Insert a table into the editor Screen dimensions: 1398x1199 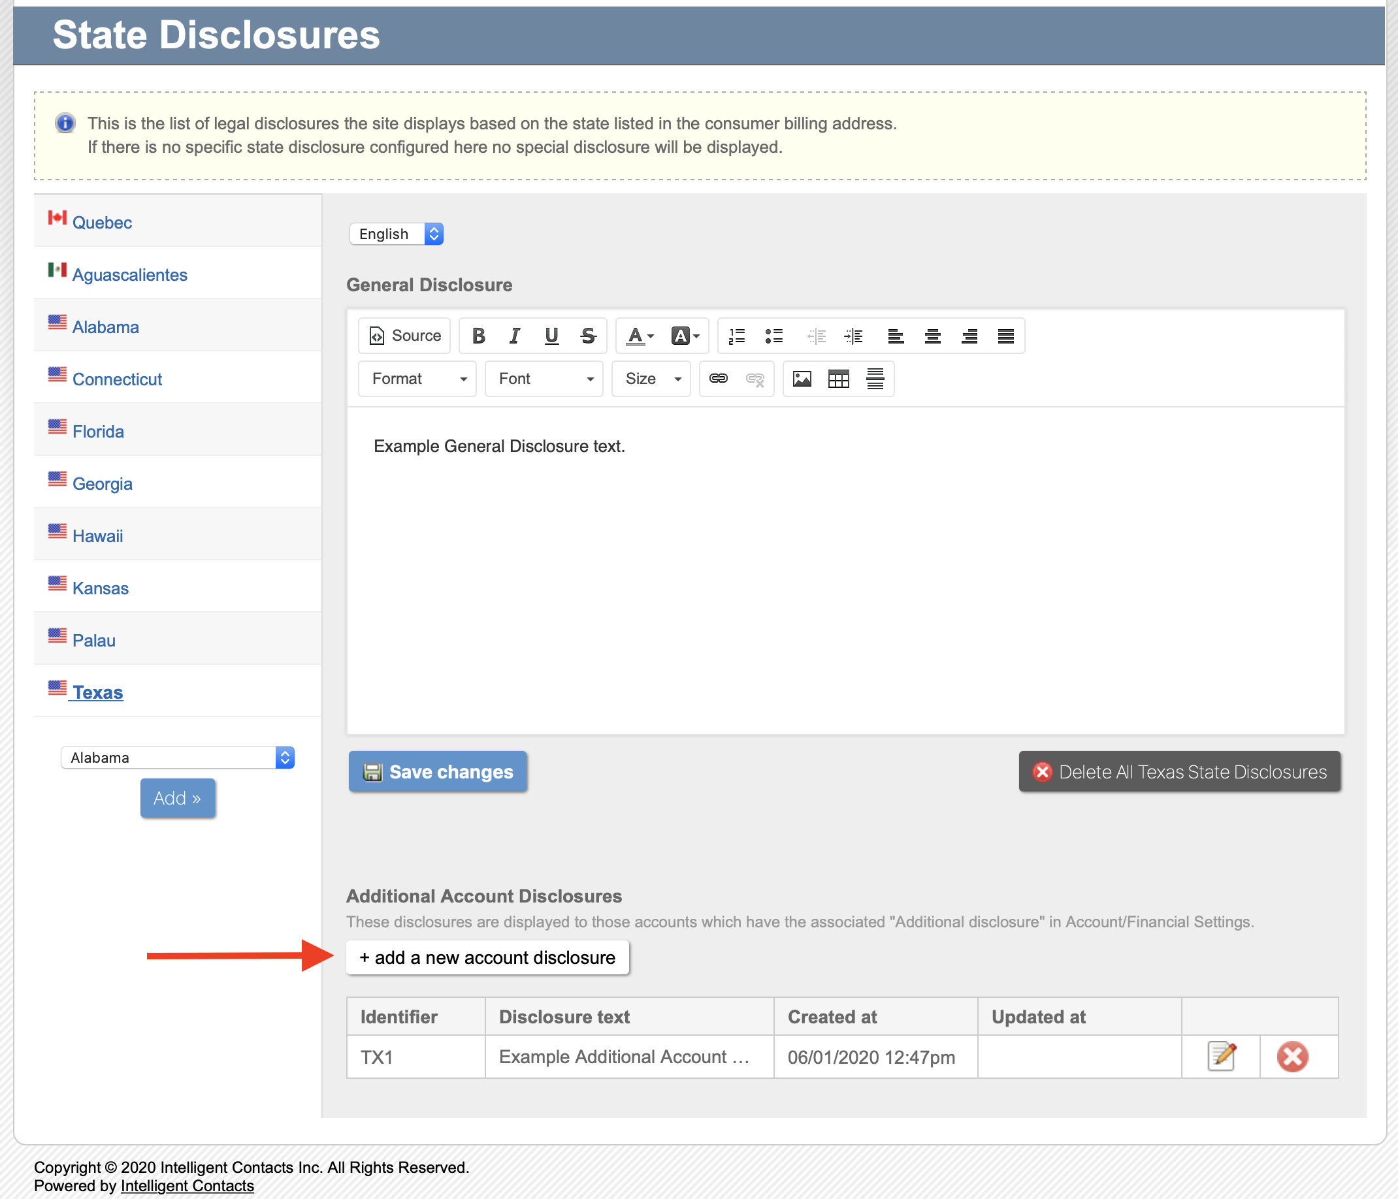point(838,379)
